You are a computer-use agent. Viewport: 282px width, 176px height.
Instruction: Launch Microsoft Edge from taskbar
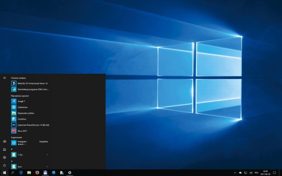point(21,173)
